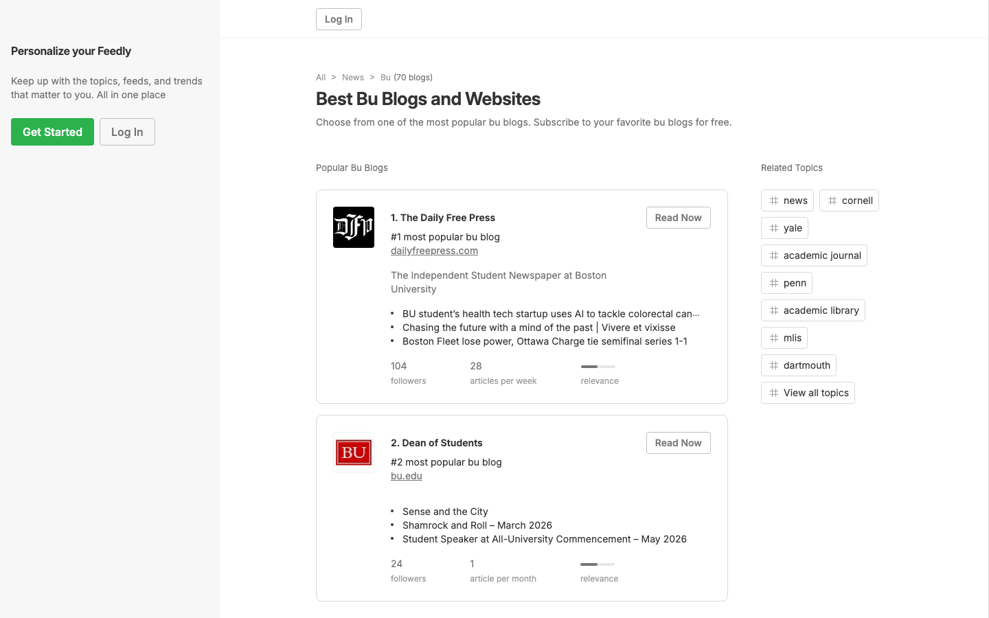
Task: Click 28 articles per week stat
Action: tap(503, 373)
